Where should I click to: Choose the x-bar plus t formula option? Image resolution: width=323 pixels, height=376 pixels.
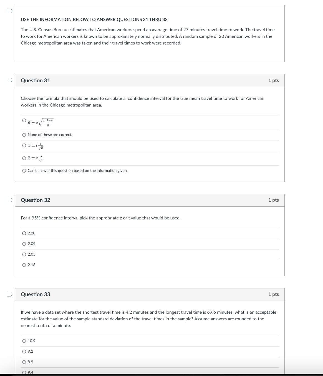24,145
